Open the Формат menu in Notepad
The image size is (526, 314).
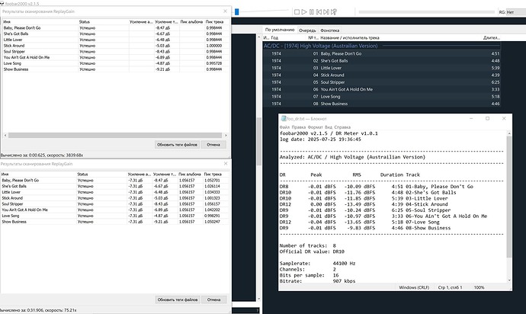pyautogui.click(x=316, y=127)
